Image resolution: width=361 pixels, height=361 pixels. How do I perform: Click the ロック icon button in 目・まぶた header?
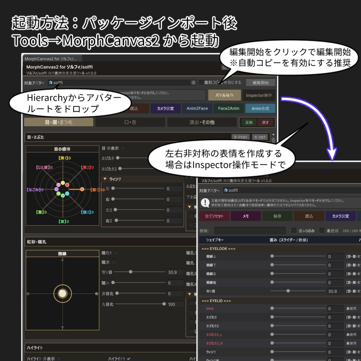pyautogui.click(x=260, y=137)
